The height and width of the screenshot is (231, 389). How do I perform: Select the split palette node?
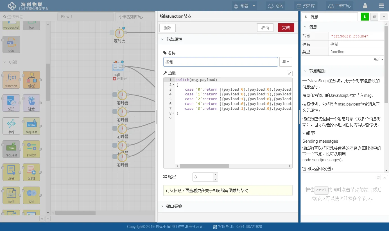click(11, 195)
